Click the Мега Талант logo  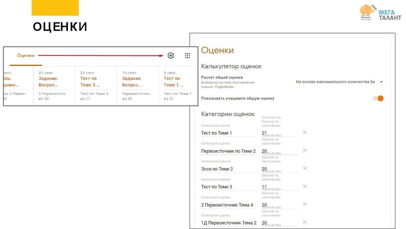(x=380, y=12)
